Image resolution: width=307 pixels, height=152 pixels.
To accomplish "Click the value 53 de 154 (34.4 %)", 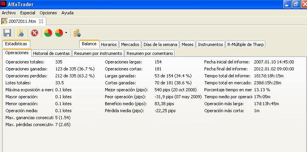I will [173, 76].
